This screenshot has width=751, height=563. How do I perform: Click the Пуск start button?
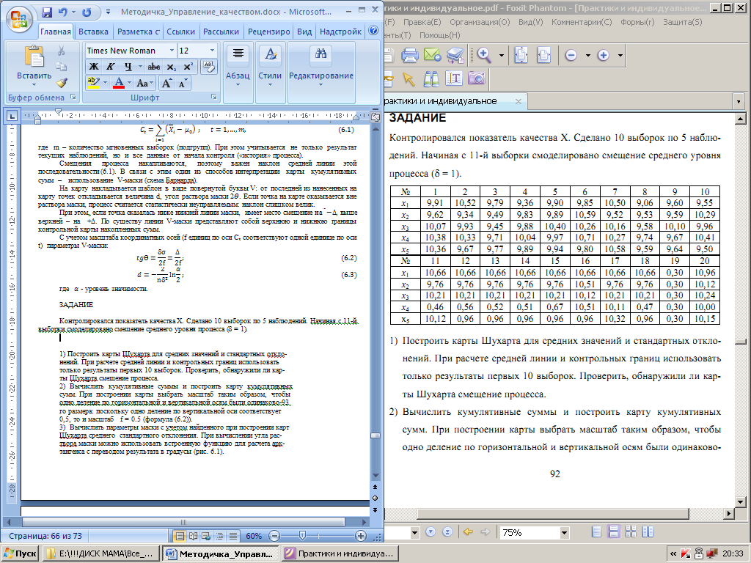(20, 554)
